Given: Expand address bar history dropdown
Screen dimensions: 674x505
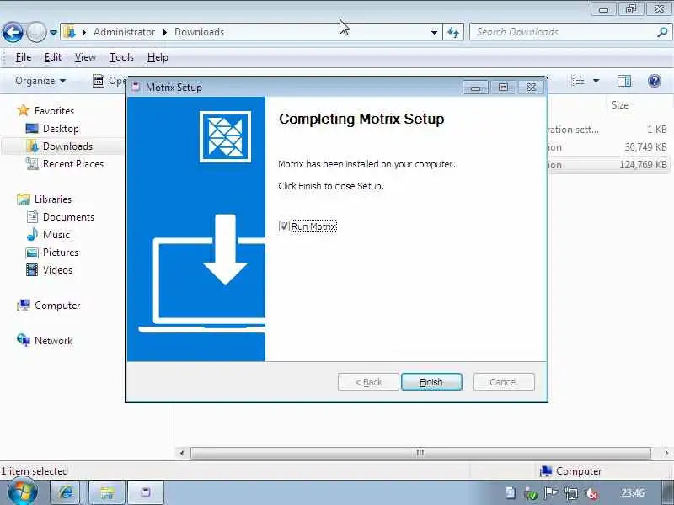Looking at the screenshot, I should [434, 32].
